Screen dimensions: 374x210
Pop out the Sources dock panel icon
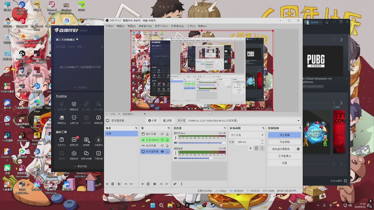click(168, 128)
